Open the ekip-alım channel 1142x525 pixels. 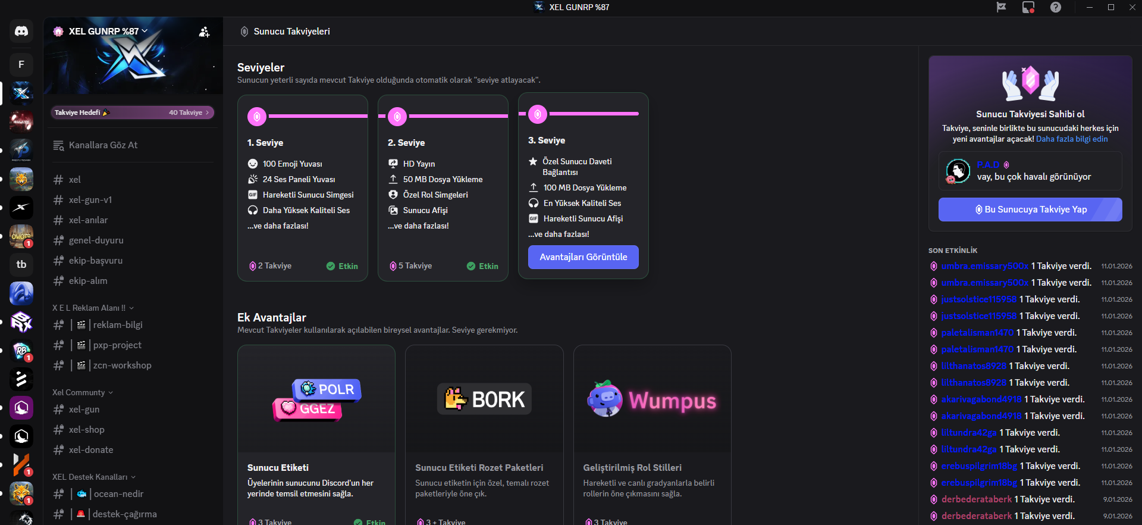(132, 281)
